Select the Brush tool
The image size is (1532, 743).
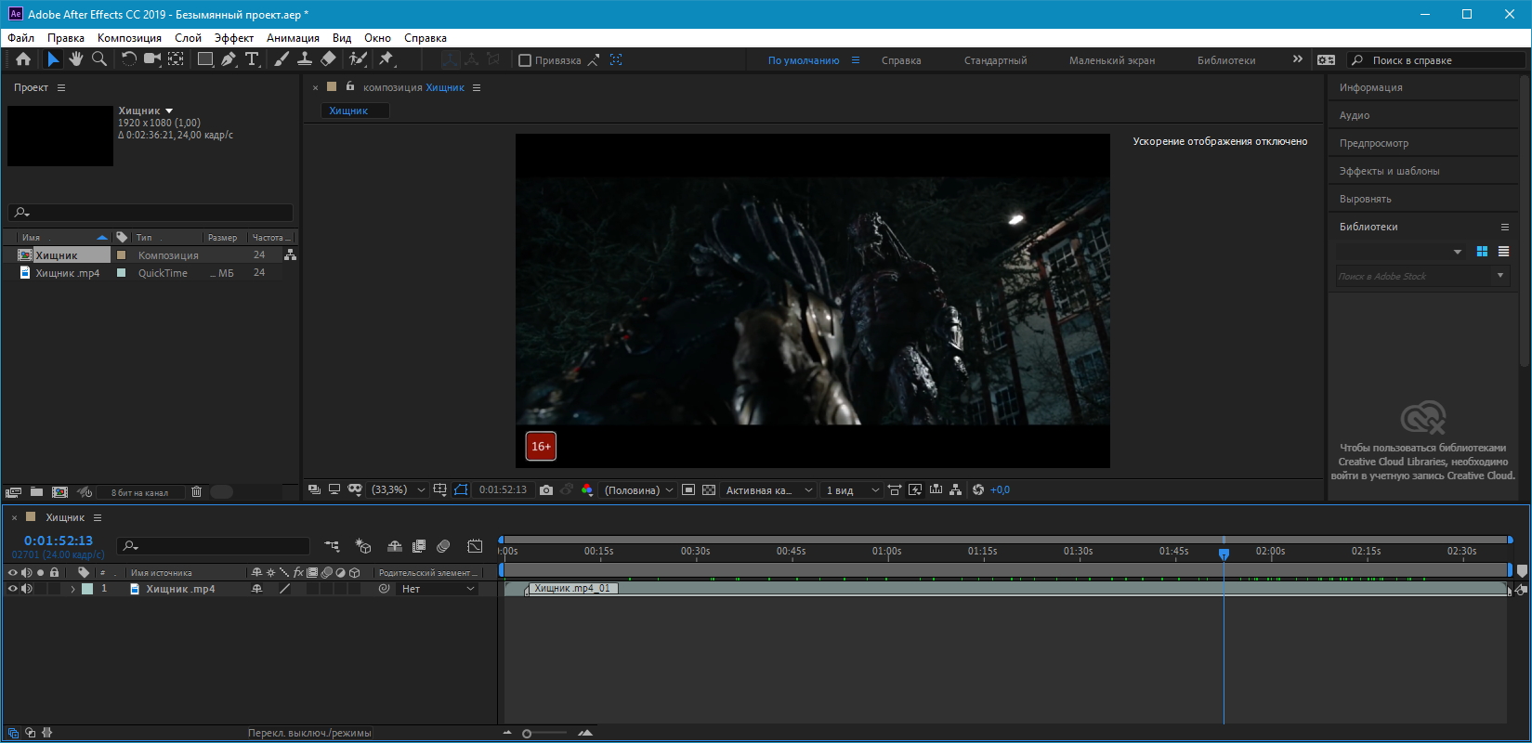click(282, 59)
